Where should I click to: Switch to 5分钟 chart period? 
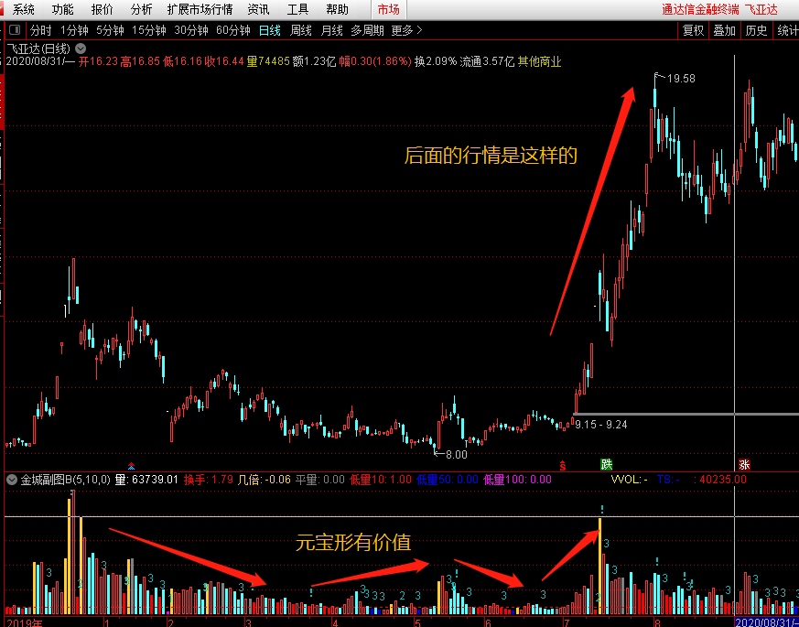pos(110,30)
